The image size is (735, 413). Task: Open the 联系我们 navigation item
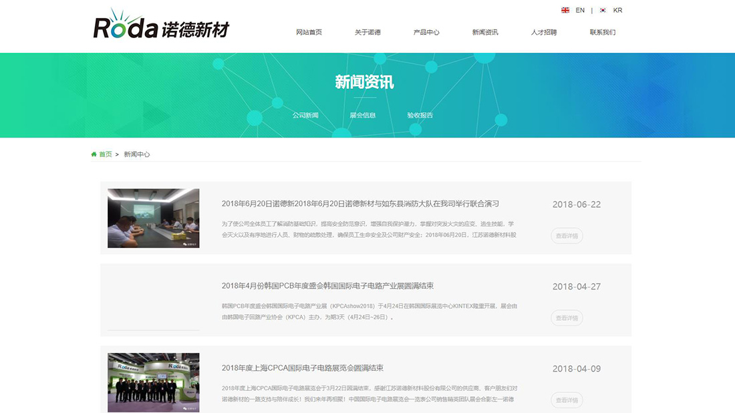(601, 31)
